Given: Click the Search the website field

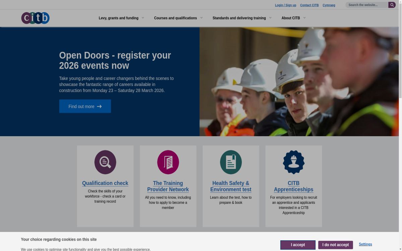Looking at the screenshot, I should point(366,5).
